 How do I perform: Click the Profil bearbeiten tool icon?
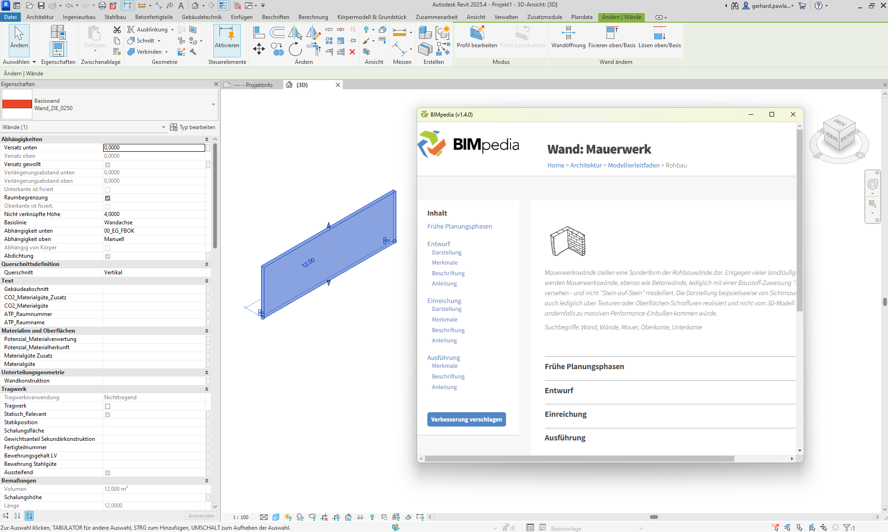point(476,33)
